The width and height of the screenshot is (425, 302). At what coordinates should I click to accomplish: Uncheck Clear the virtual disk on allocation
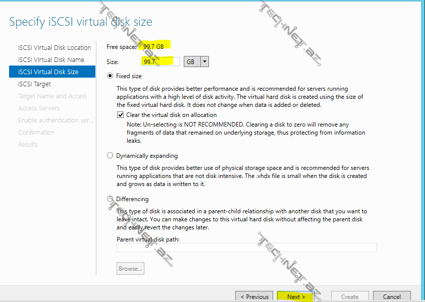pyautogui.click(x=120, y=115)
